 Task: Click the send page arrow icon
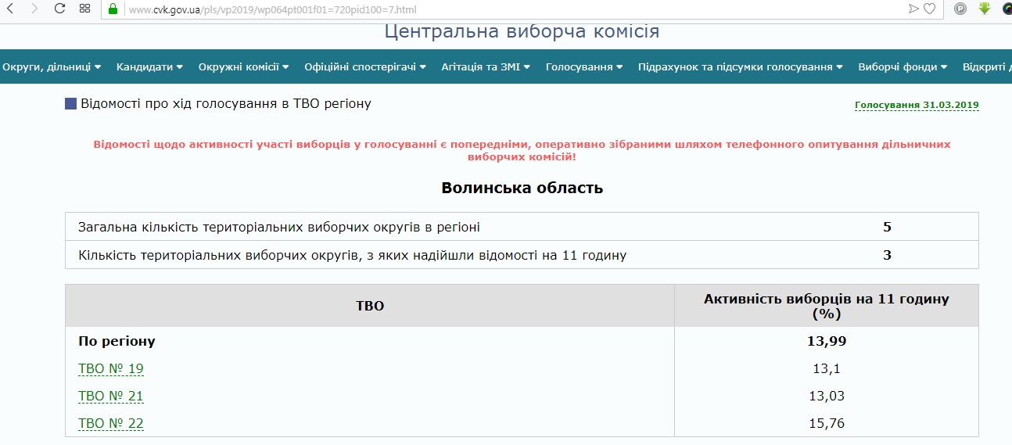[913, 9]
